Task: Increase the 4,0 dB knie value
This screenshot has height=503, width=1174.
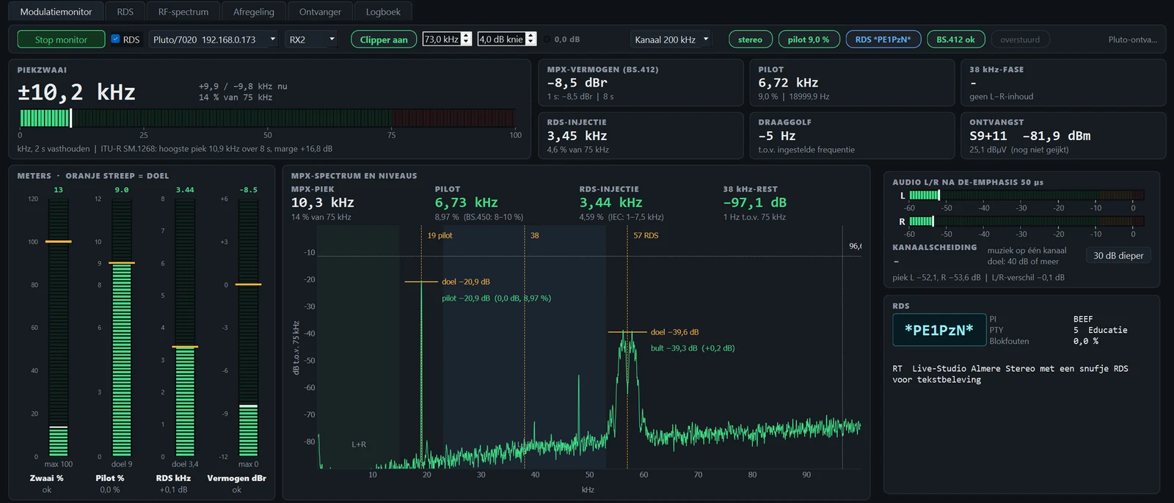Action: [x=531, y=36]
